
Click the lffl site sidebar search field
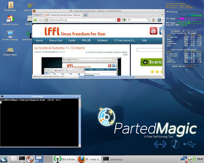(x=149, y=50)
